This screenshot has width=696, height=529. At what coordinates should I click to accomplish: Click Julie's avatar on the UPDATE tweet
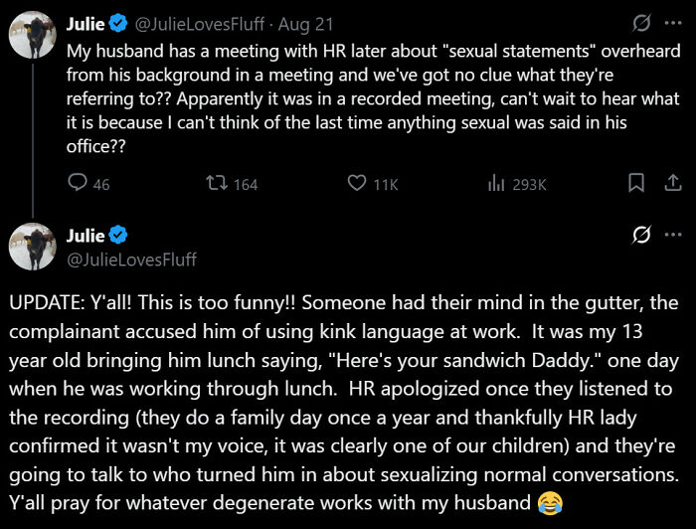tap(32, 248)
